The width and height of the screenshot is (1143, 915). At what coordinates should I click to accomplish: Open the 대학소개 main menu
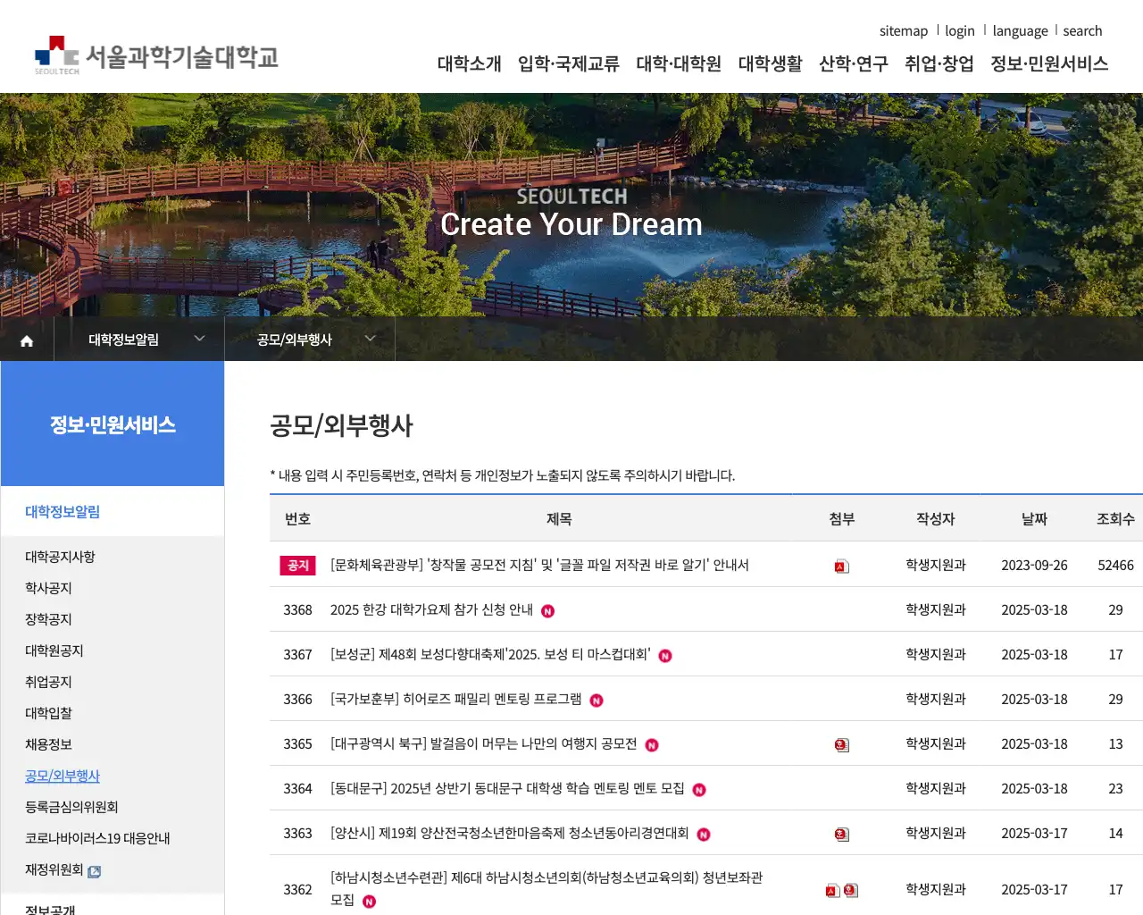click(469, 63)
